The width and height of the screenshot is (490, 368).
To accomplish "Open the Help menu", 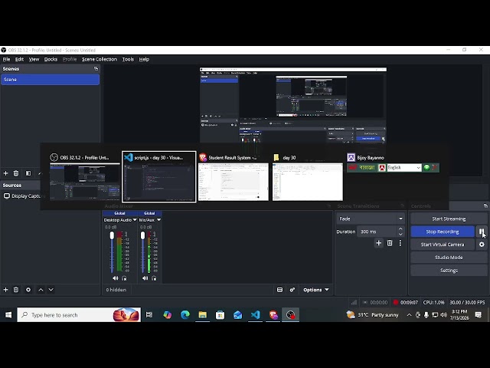I will [144, 59].
